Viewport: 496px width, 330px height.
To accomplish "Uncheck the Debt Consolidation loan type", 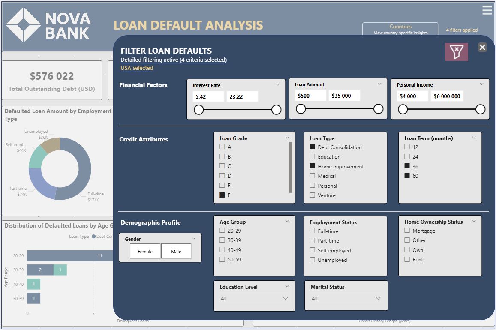I will (x=312, y=147).
